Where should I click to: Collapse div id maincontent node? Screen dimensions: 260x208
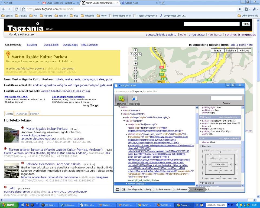122,114
